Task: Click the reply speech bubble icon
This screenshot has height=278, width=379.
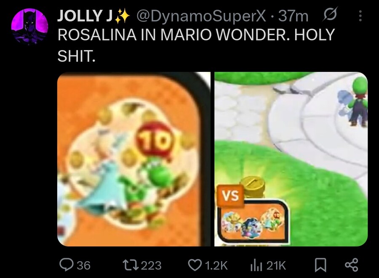Action: pyautogui.click(x=67, y=265)
